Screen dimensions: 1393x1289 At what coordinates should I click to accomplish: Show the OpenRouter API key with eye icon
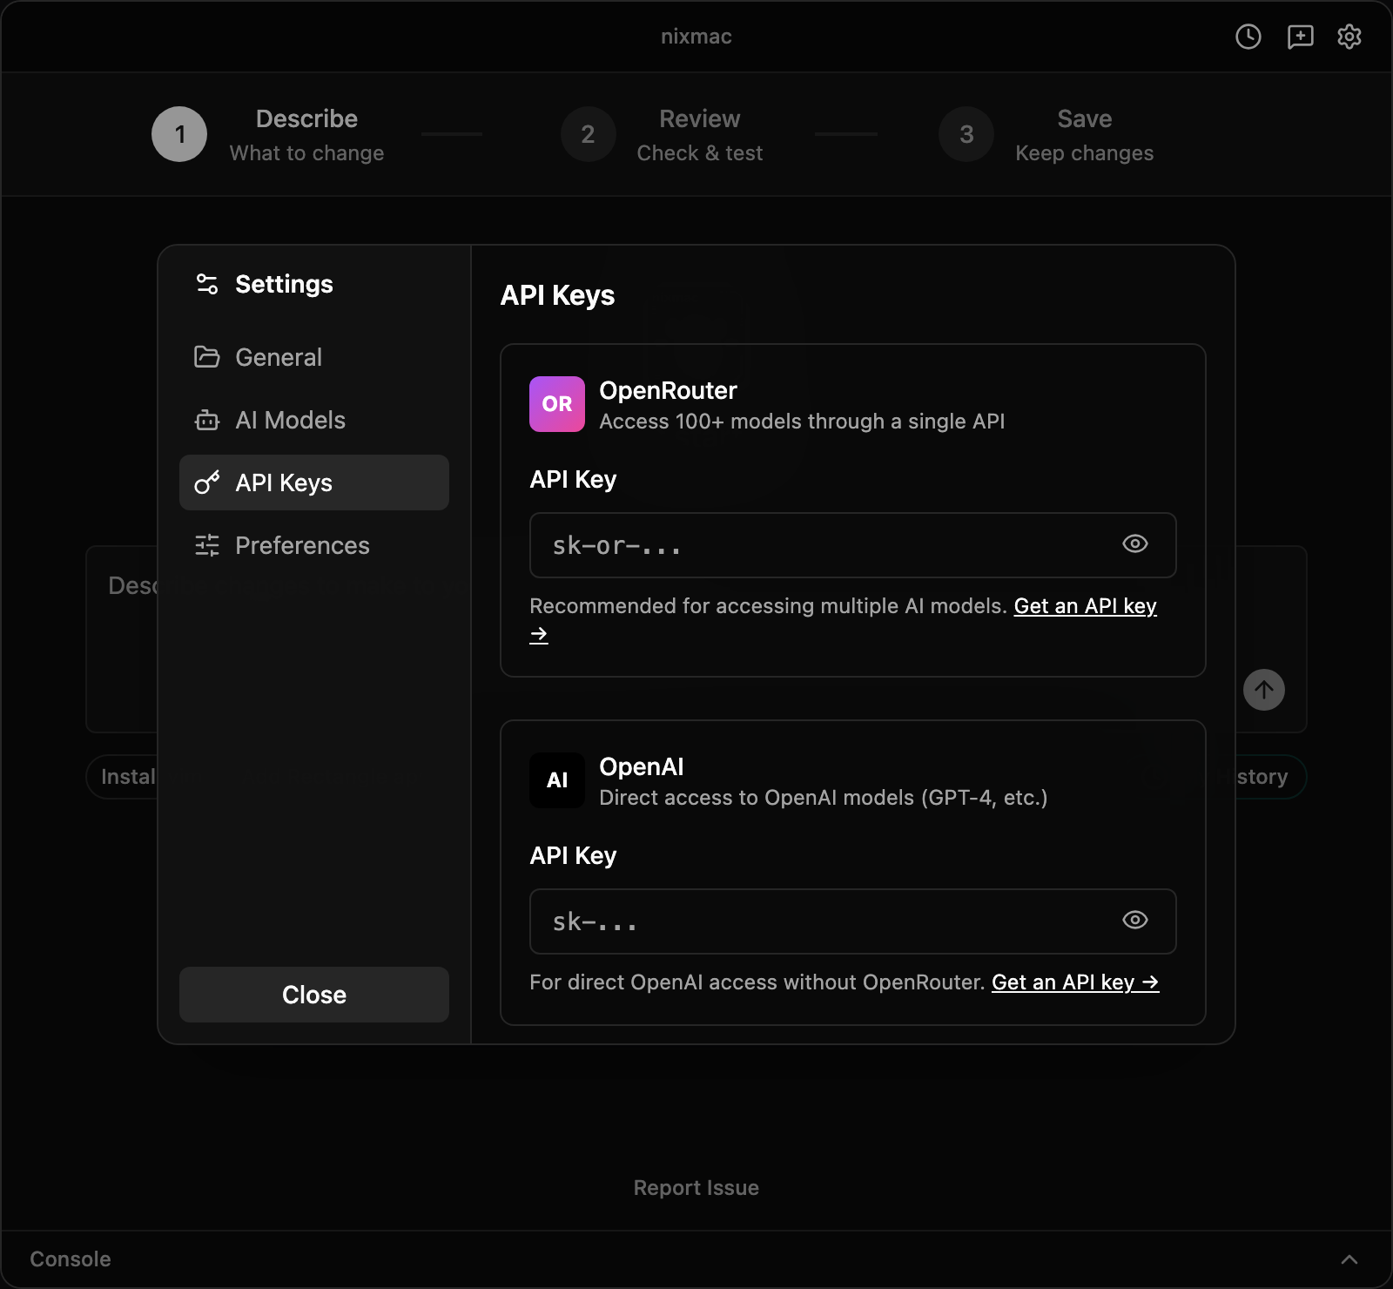pos(1135,544)
